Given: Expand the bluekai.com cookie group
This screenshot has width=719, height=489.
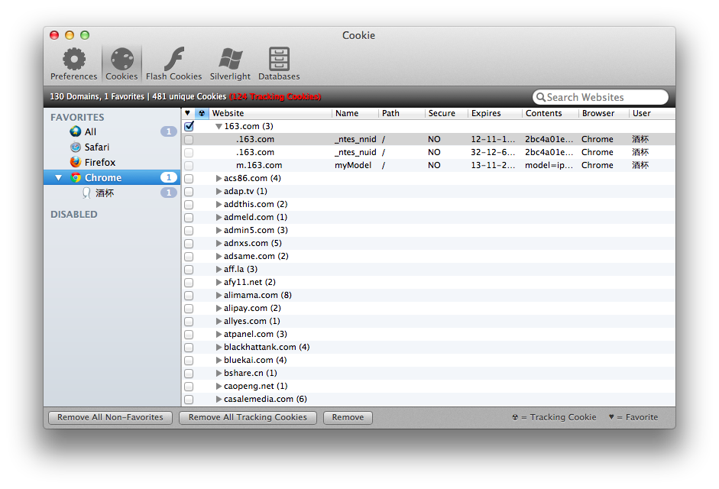Looking at the screenshot, I should tap(219, 360).
